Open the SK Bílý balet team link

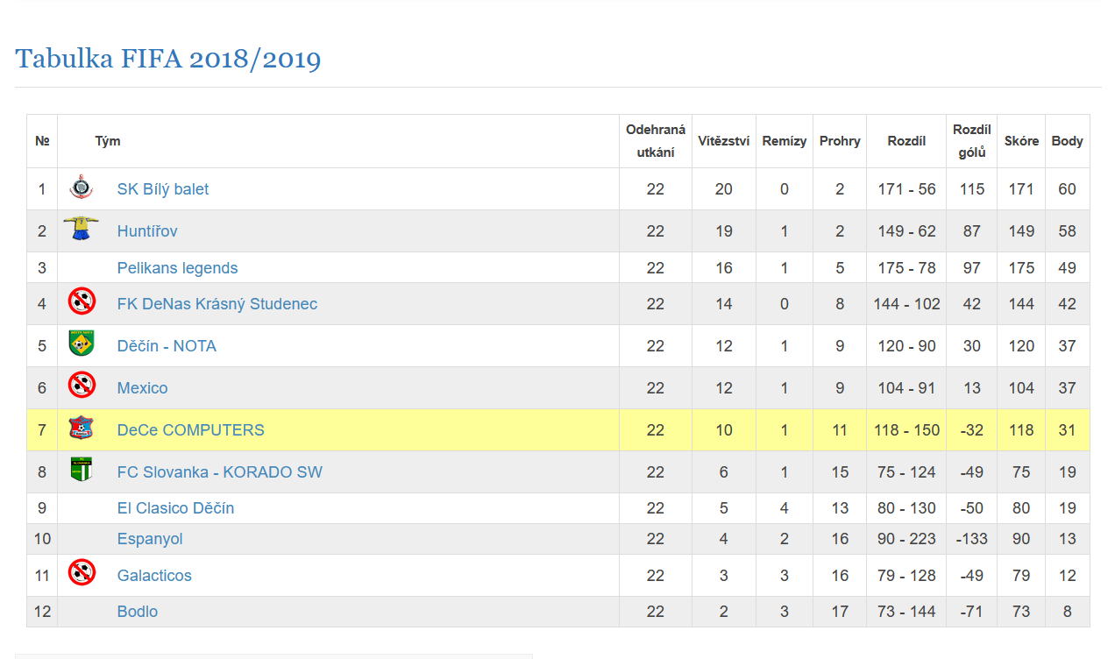[163, 189]
